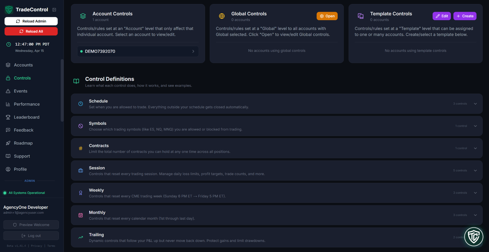Image resolution: width=489 pixels, height=252 pixels.
Task: Click the Session briefcase icon
Action: (x=81, y=170)
